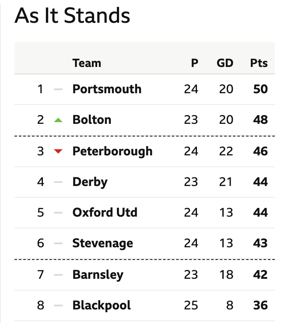
Task: Click the GD column header
Action: coord(225,63)
